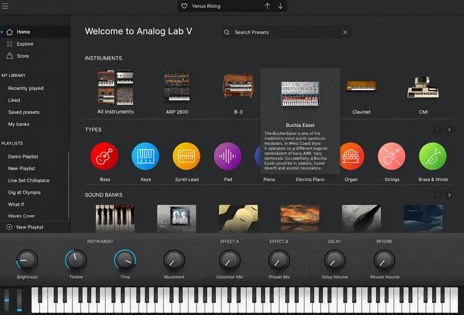Show next Types with right chevron

point(449,130)
